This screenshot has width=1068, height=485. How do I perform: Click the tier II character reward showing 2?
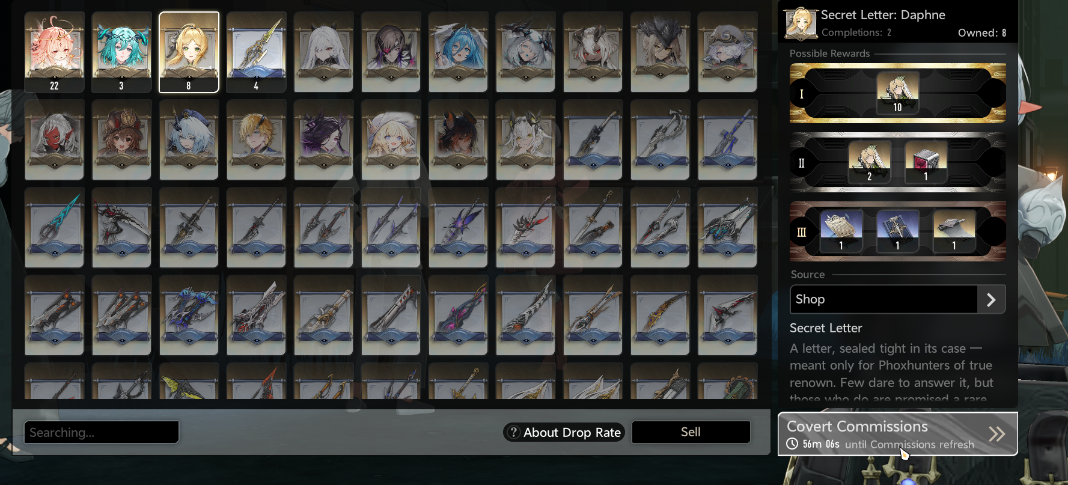point(869,162)
